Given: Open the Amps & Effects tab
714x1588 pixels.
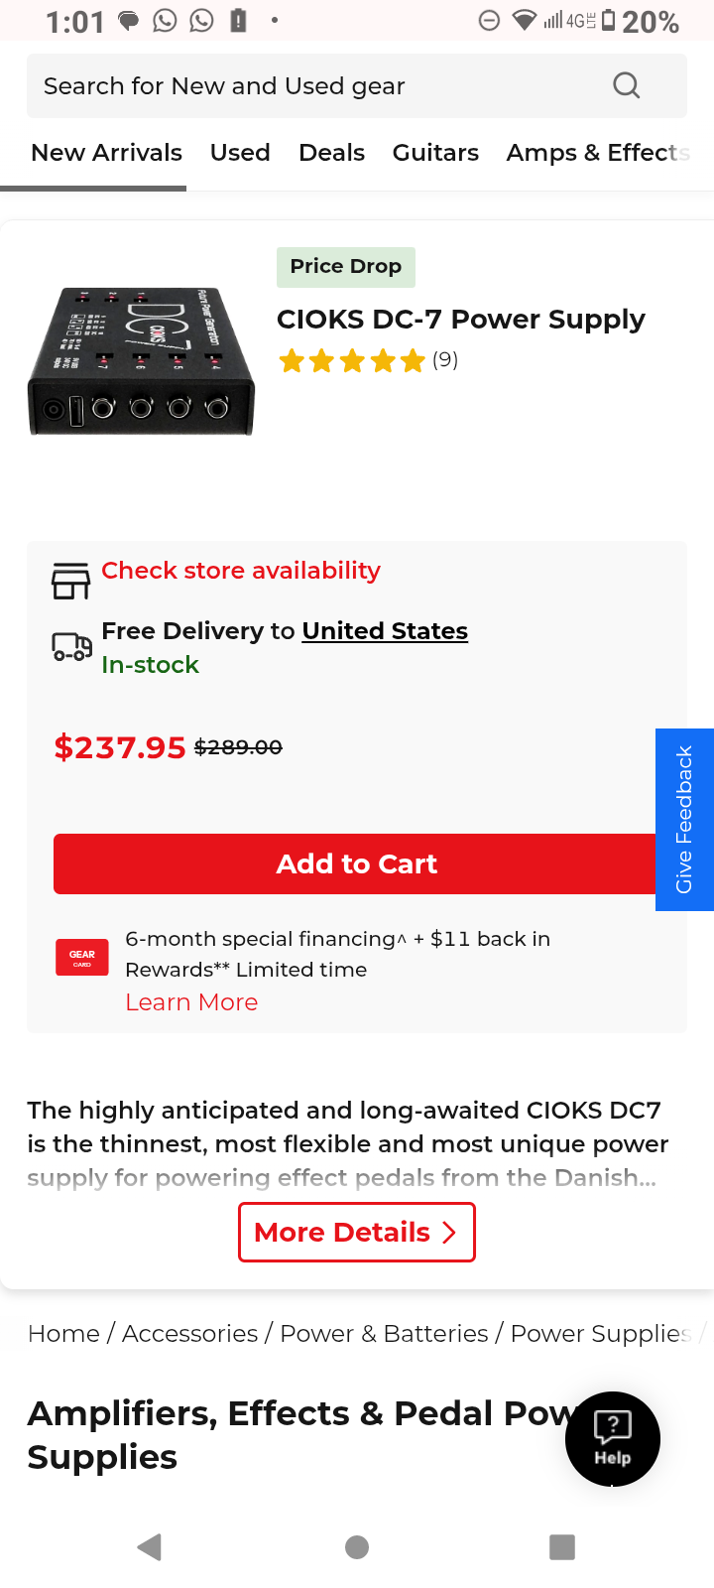Looking at the screenshot, I should pos(598,153).
